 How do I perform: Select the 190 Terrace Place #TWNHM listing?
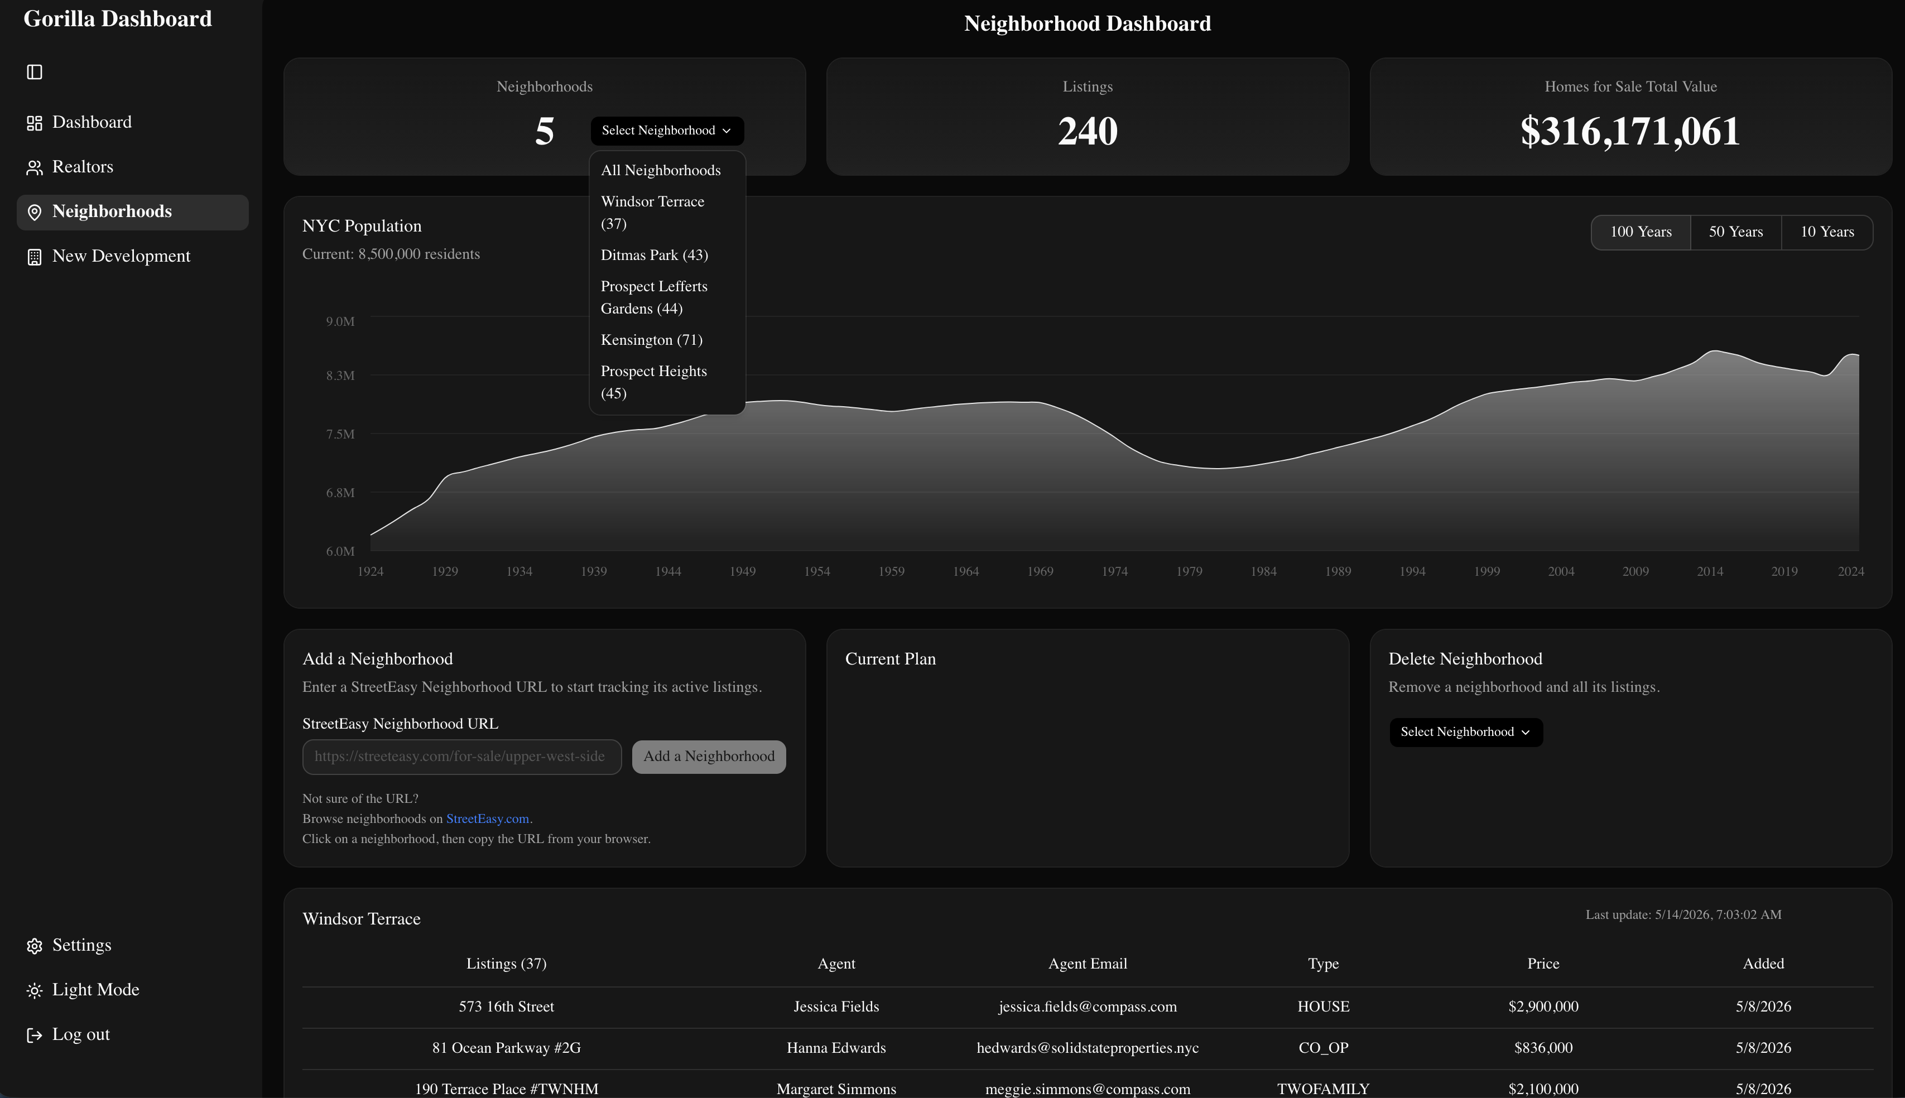(x=506, y=1089)
